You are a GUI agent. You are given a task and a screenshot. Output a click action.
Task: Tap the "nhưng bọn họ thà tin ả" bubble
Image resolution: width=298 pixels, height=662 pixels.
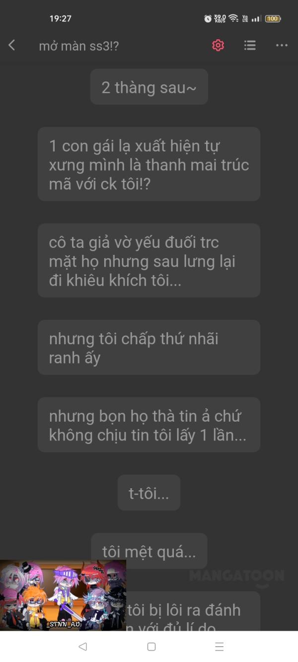tap(149, 425)
